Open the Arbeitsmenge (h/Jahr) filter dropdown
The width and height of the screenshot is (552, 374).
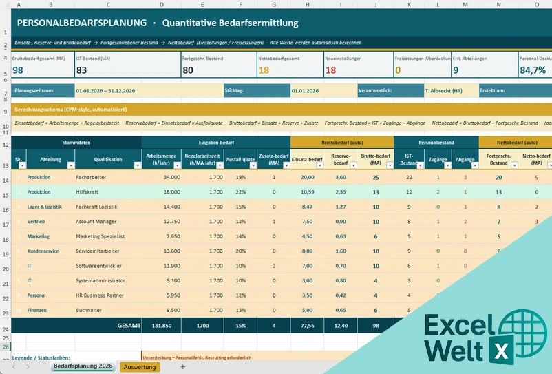coord(177,165)
